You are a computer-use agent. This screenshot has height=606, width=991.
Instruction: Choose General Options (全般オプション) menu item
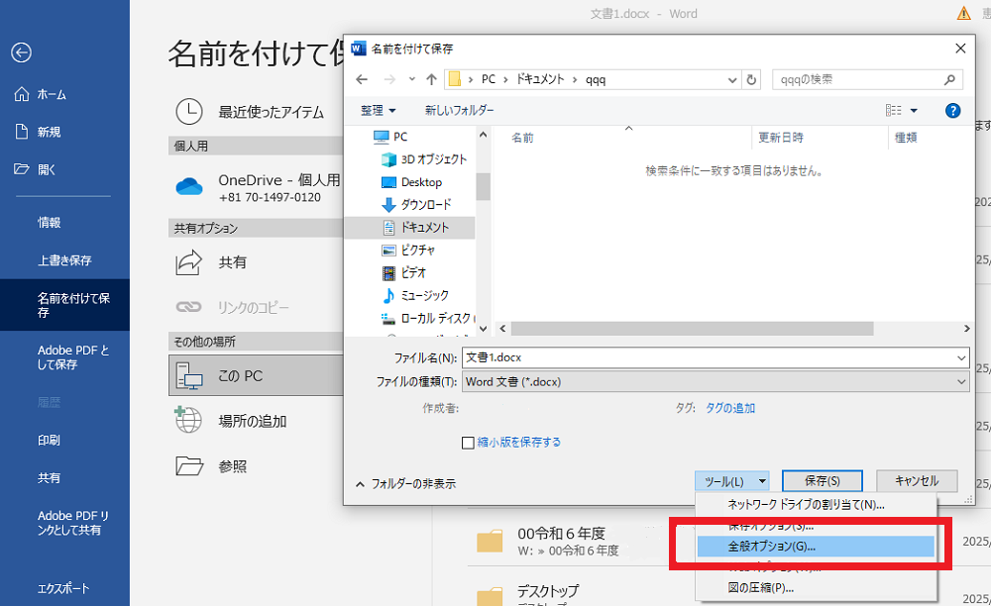[x=816, y=547]
